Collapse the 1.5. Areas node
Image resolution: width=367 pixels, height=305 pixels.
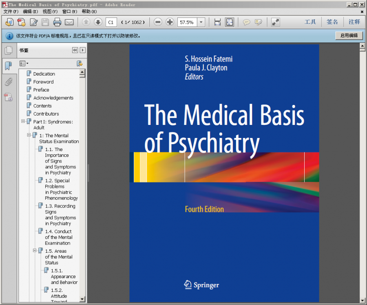[35, 250]
